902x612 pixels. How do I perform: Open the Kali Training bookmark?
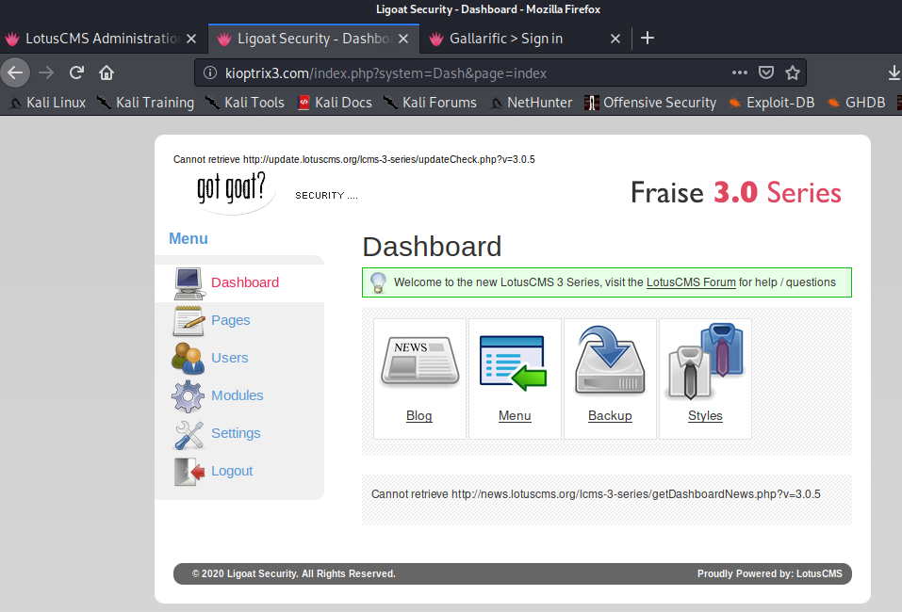pos(145,103)
